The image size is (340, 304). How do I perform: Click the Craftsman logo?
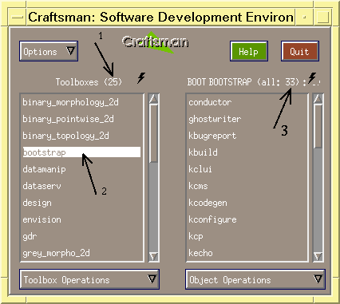(156, 42)
